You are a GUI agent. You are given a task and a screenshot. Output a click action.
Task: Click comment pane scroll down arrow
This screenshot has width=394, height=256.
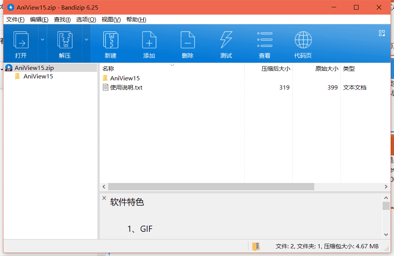tap(386, 235)
